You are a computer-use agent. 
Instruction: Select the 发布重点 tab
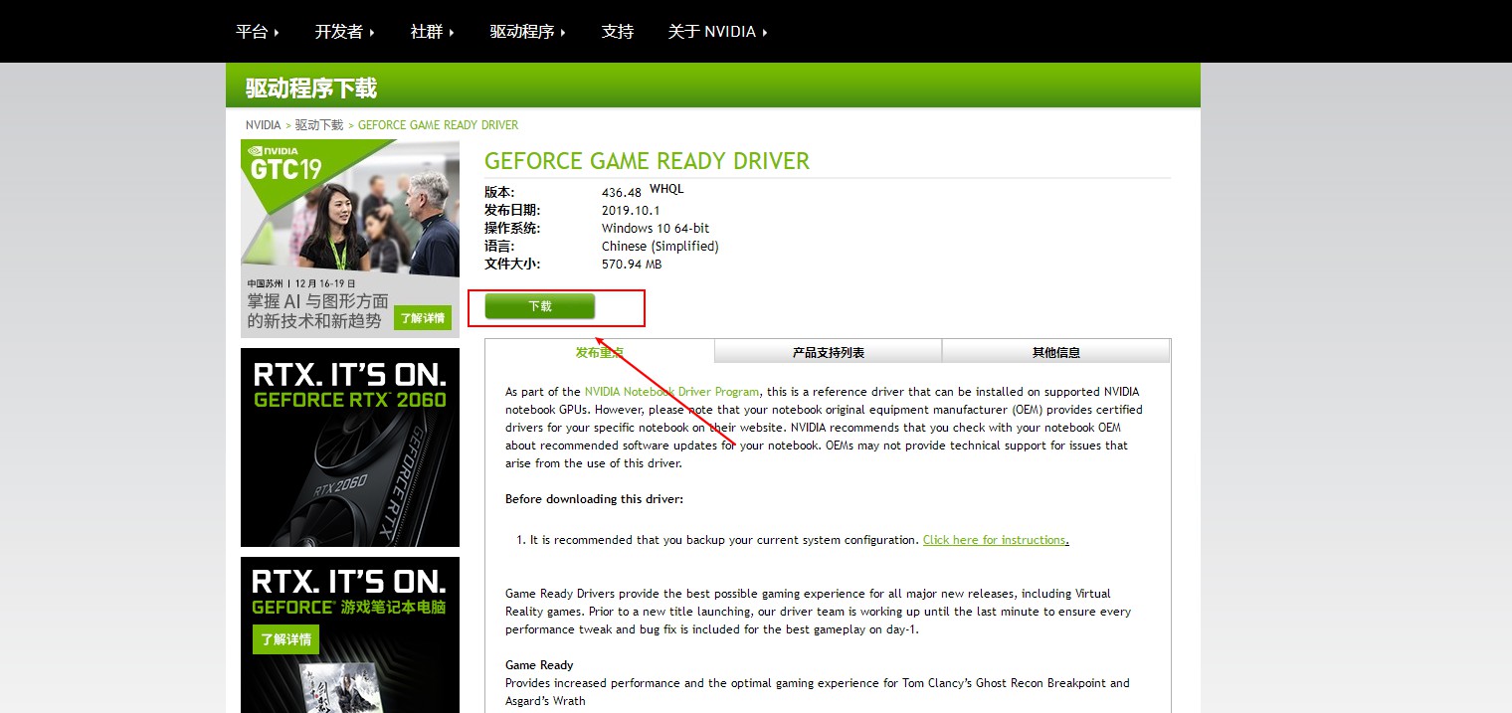coord(600,351)
